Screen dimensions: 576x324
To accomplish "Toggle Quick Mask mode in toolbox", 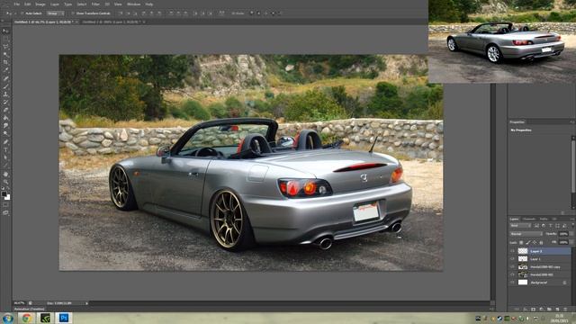I will pyautogui.click(x=5, y=205).
